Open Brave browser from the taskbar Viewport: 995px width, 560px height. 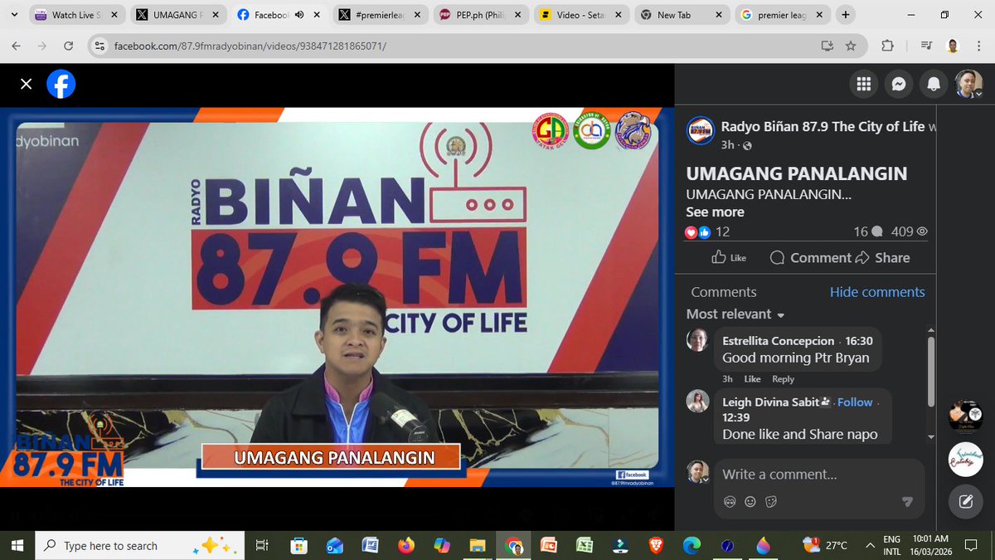[656, 545]
